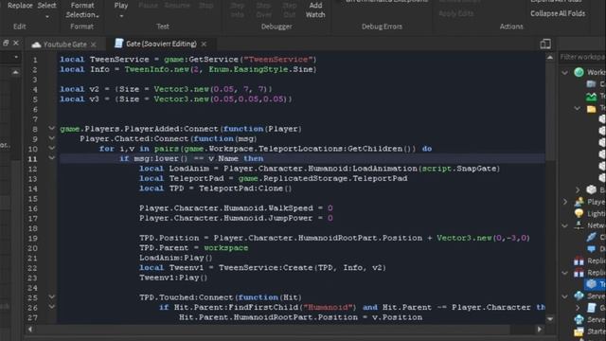Viewport: 606px width, 341px height.
Task: Select the Lighting lightbulb icon
Action: tap(579, 213)
